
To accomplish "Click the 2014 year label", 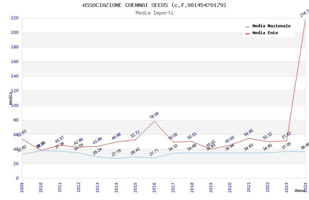I will (116, 187).
